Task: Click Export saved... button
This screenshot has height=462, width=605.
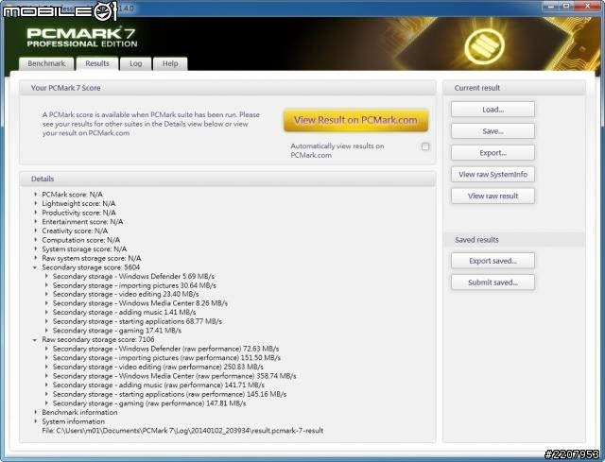Action: [x=493, y=261]
